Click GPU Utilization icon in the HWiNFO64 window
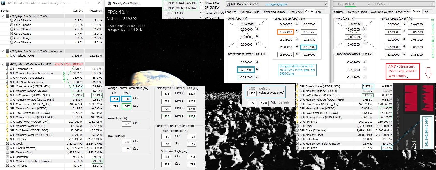 8,157
